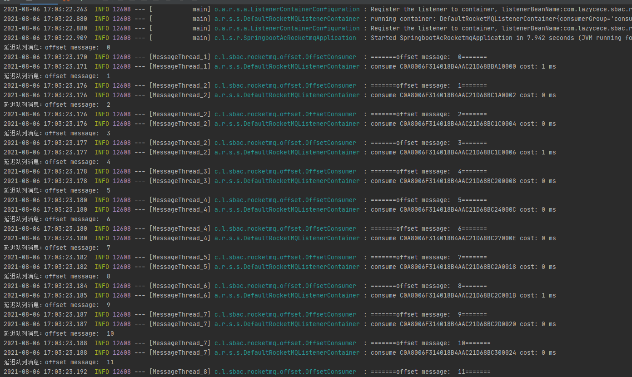Select the '延迟队列消息: offset message: 6' line
Viewport: 632px width, 377px height.
pos(57,219)
